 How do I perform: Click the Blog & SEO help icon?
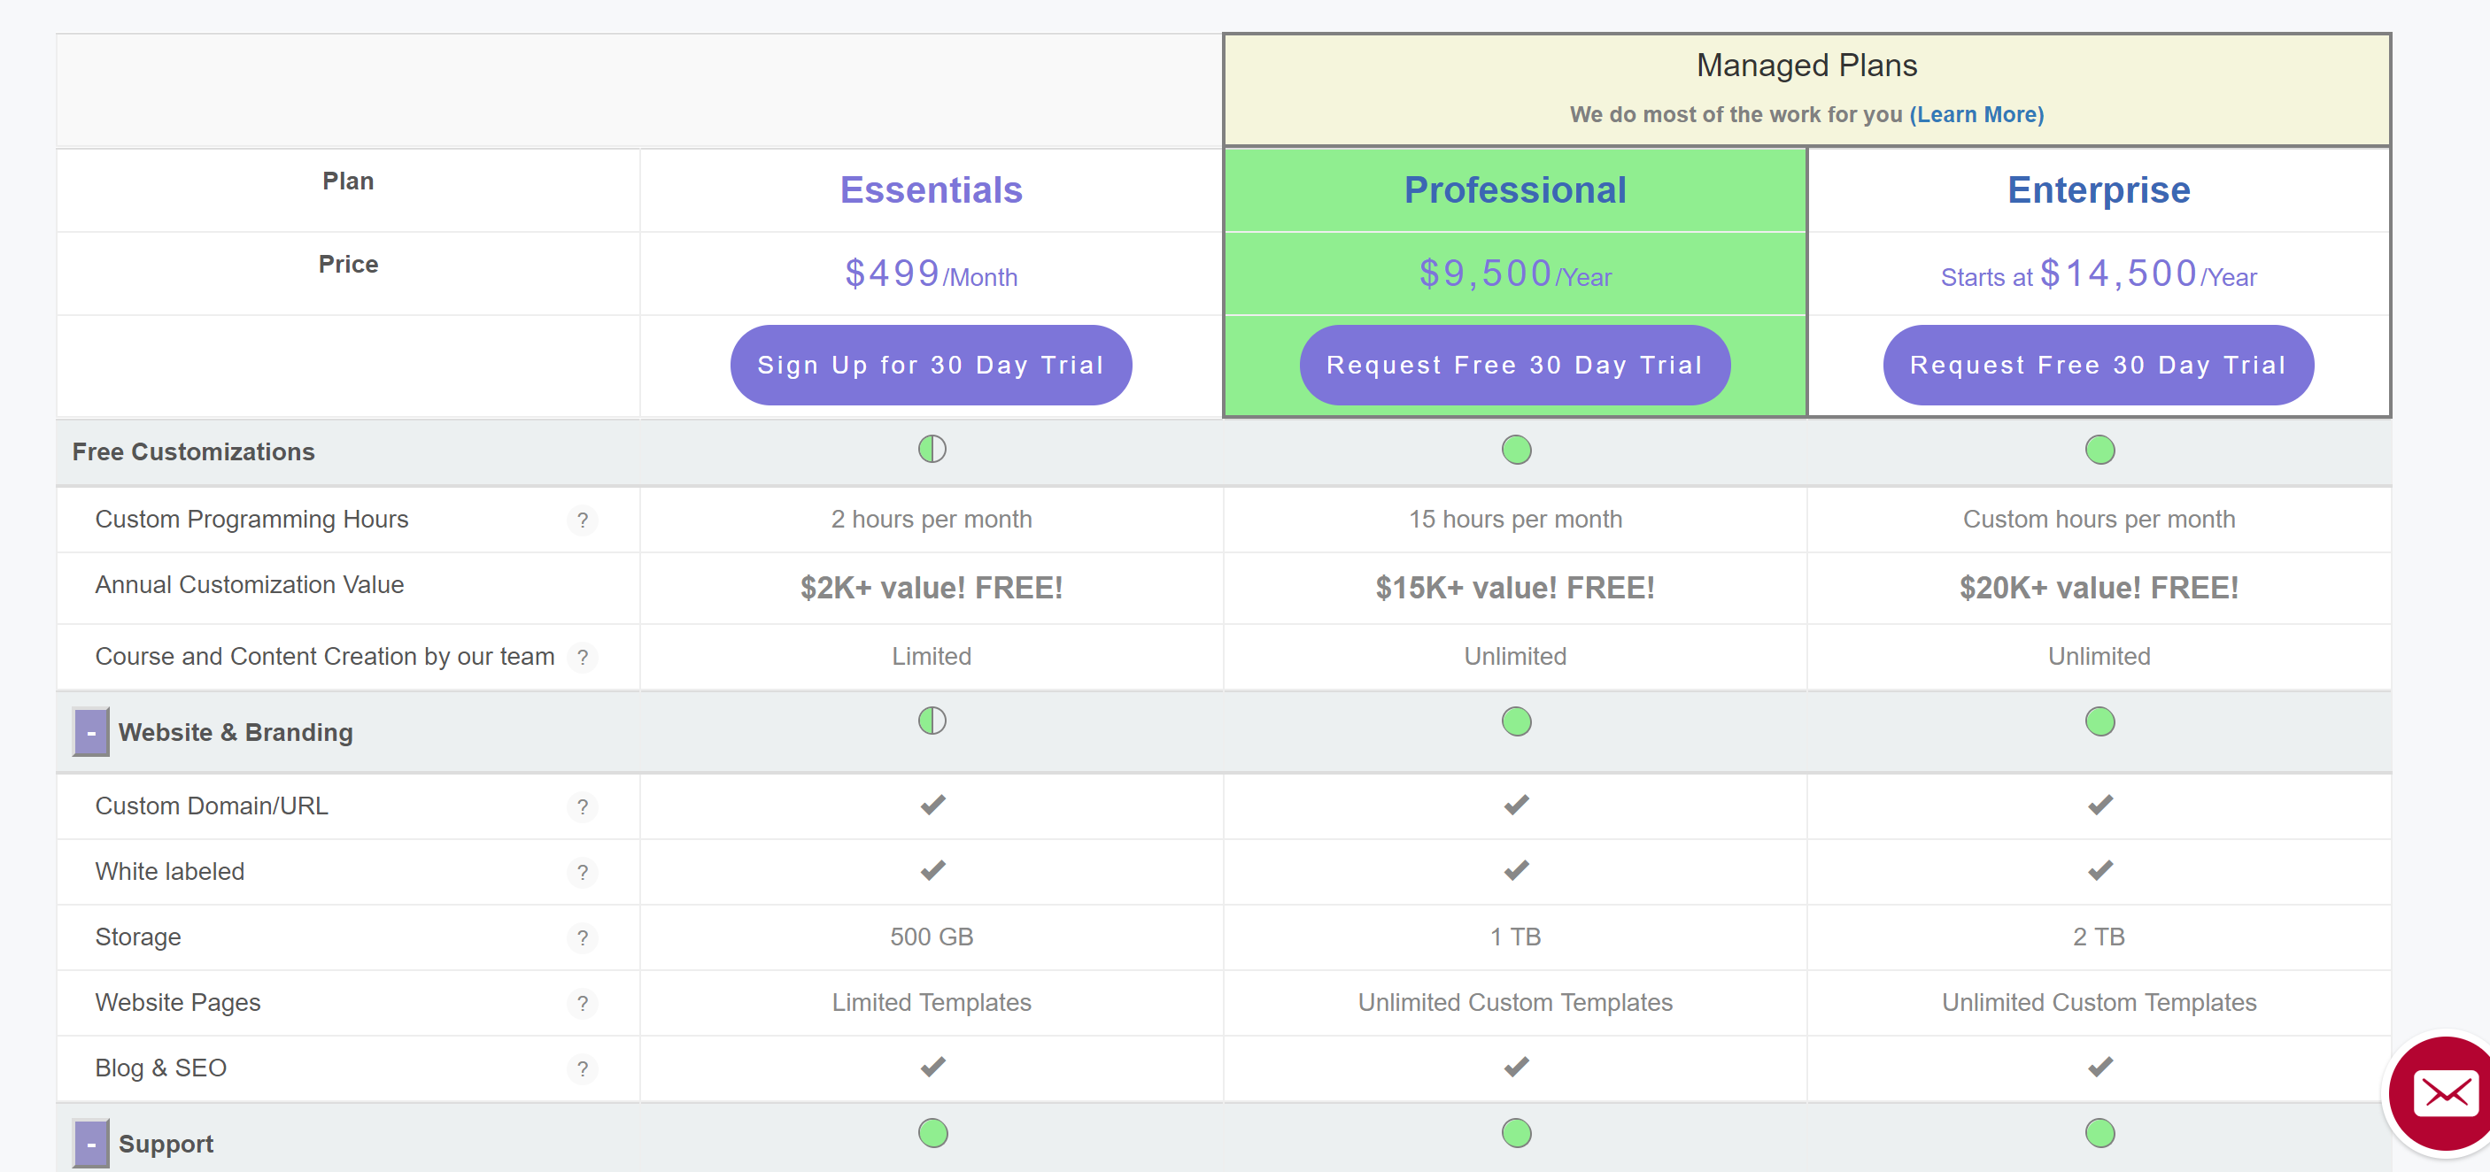583,1068
